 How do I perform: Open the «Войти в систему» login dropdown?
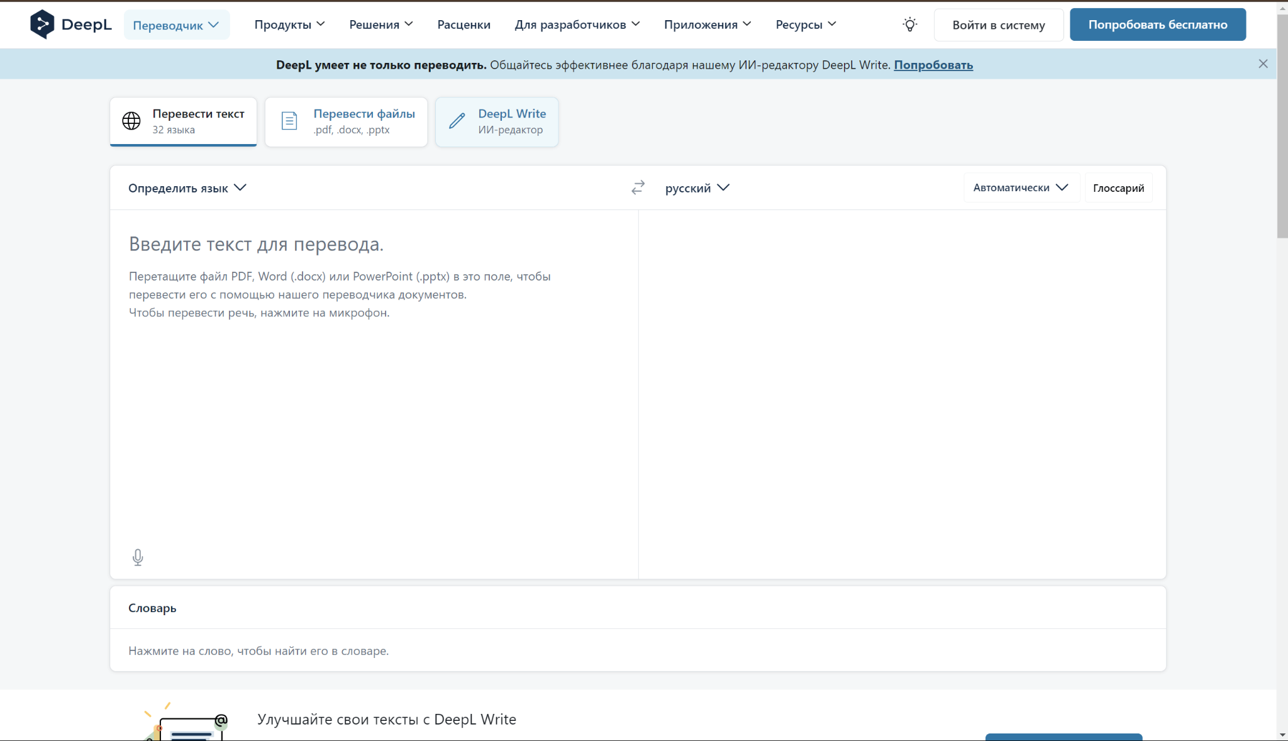(998, 25)
